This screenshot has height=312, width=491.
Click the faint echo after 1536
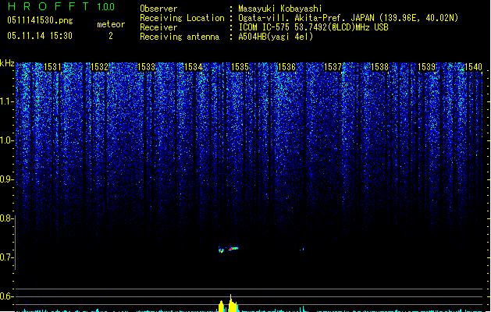coord(302,250)
